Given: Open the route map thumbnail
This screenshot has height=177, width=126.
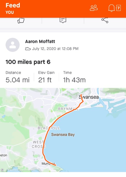Looking at the screenshot, I should tap(63, 130).
